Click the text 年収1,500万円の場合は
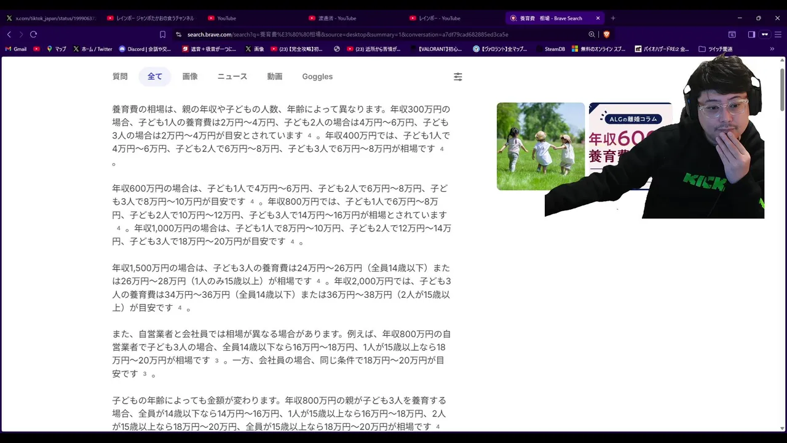This screenshot has height=443, width=787. coord(157,268)
